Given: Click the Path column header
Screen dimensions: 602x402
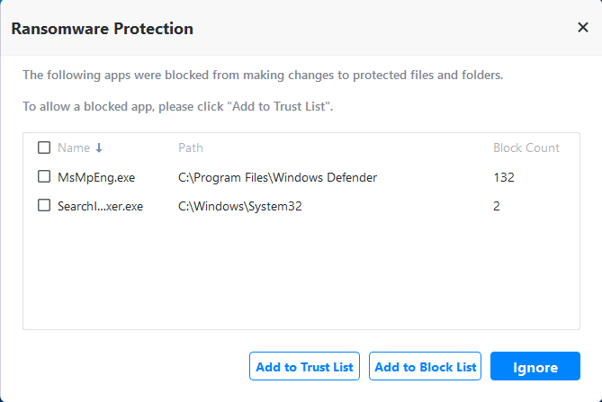Looking at the screenshot, I should click(x=191, y=148).
